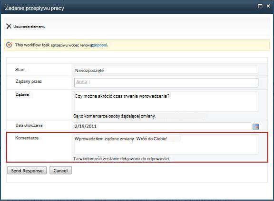274x201 pixels.
Task: Click the text 'Są to komentarze osoby żądającej zmiany.'
Action: click(115, 116)
